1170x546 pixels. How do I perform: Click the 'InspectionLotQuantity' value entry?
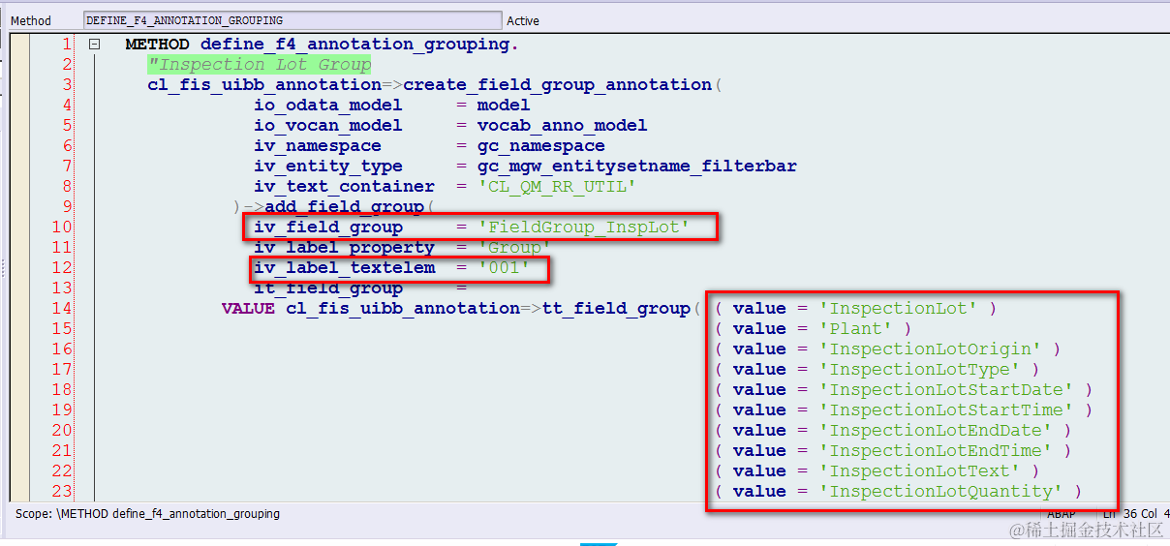click(898, 492)
